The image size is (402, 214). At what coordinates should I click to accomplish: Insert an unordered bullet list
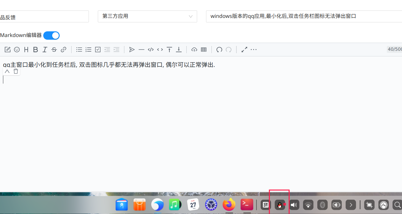coord(79,50)
